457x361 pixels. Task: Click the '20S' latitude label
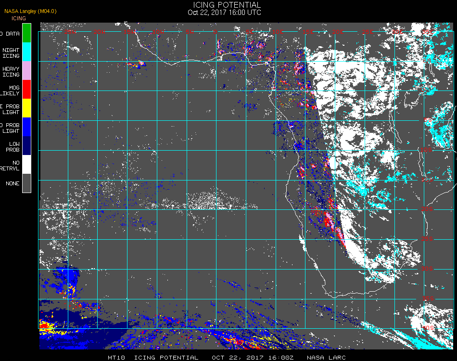pyautogui.click(x=427, y=209)
